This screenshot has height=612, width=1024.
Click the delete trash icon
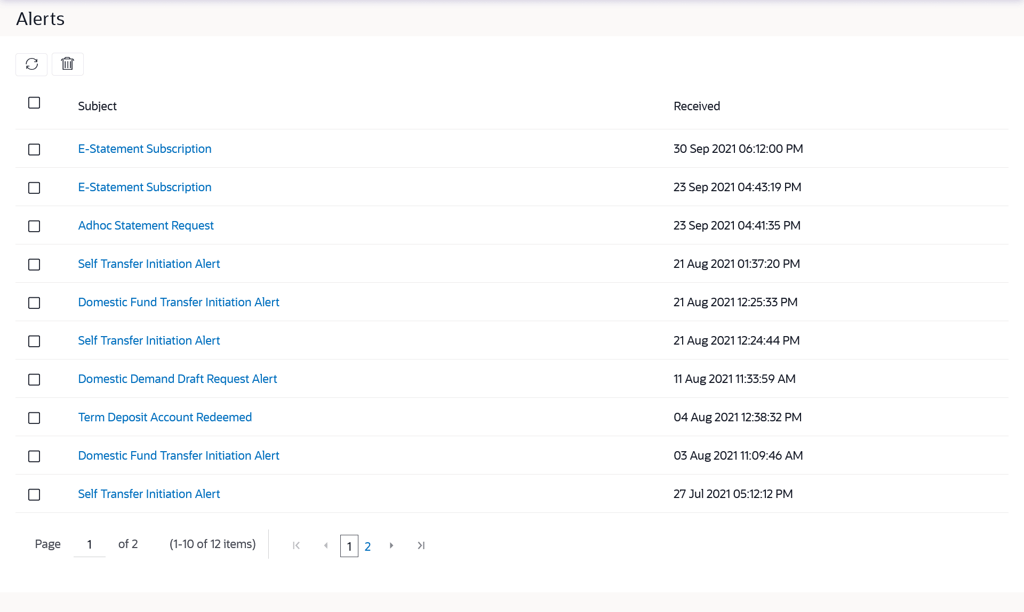68,64
